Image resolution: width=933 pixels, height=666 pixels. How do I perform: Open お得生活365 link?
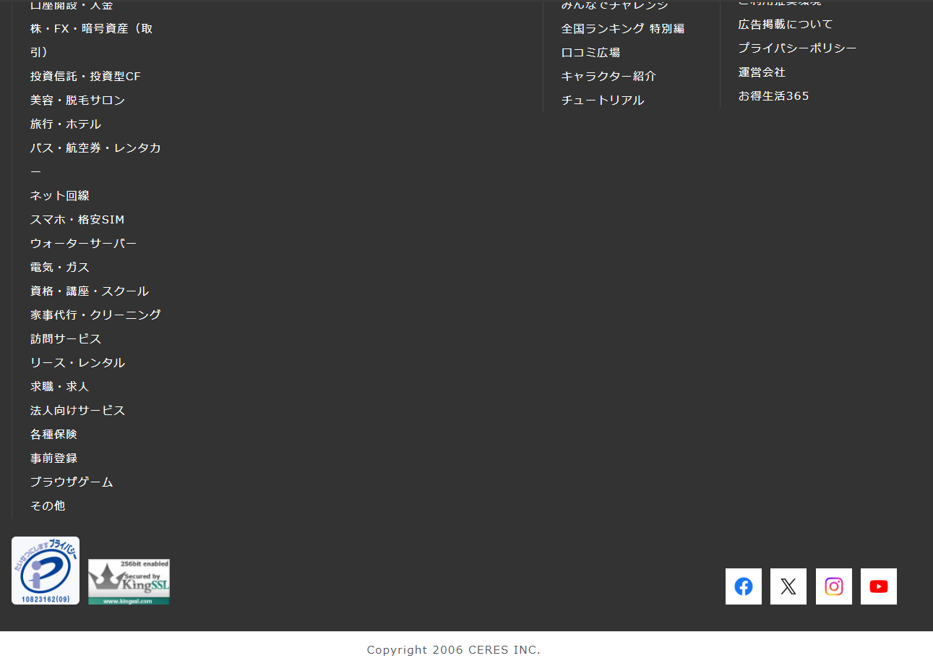[x=773, y=96]
